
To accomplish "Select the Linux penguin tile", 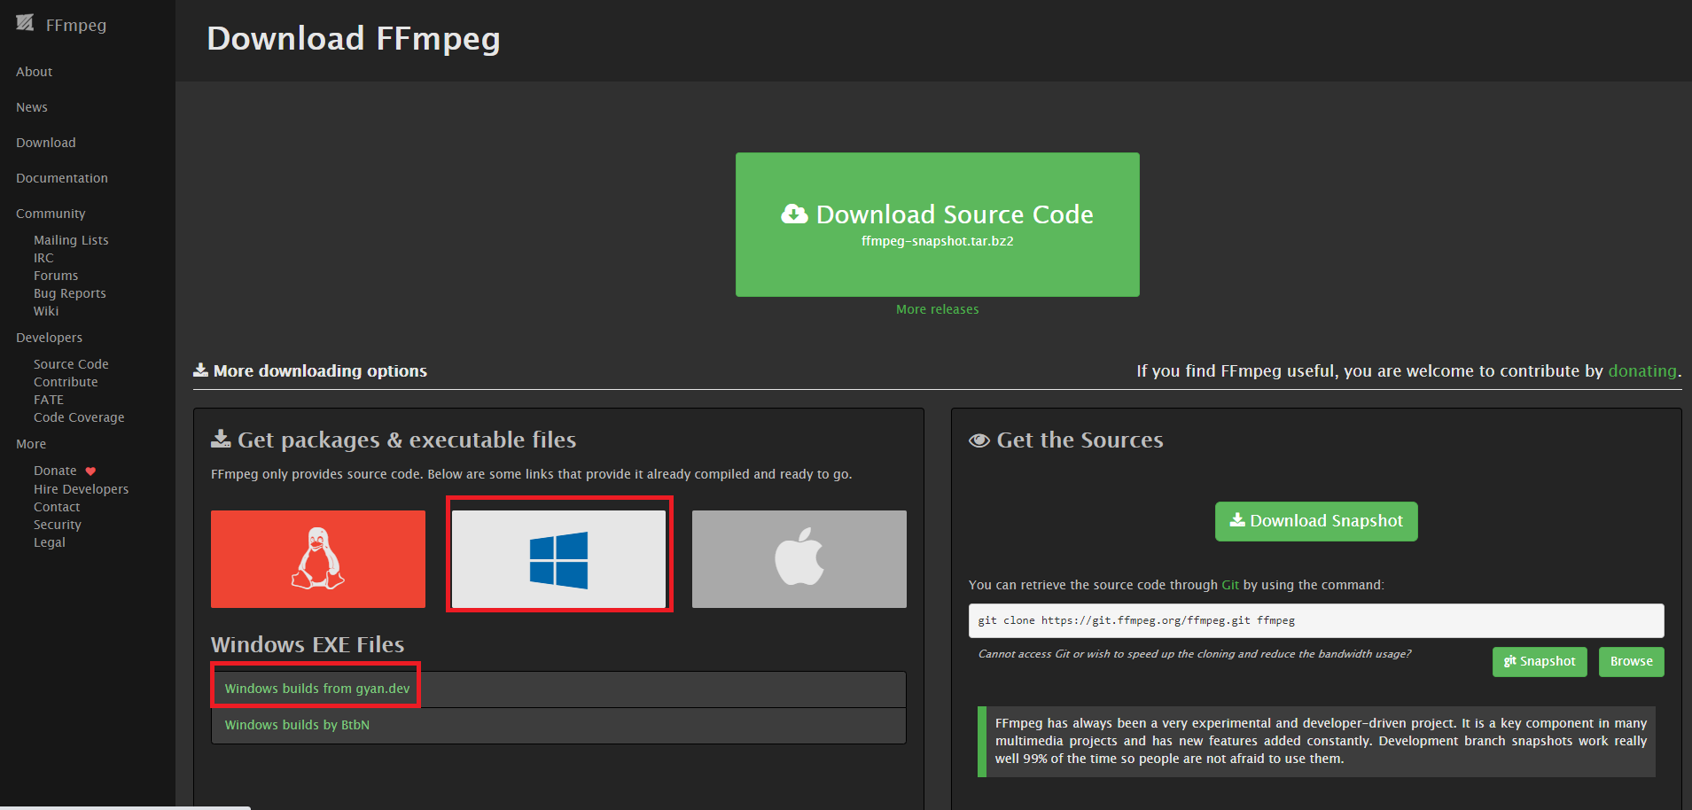I will pyautogui.click(x=318, y=559).
